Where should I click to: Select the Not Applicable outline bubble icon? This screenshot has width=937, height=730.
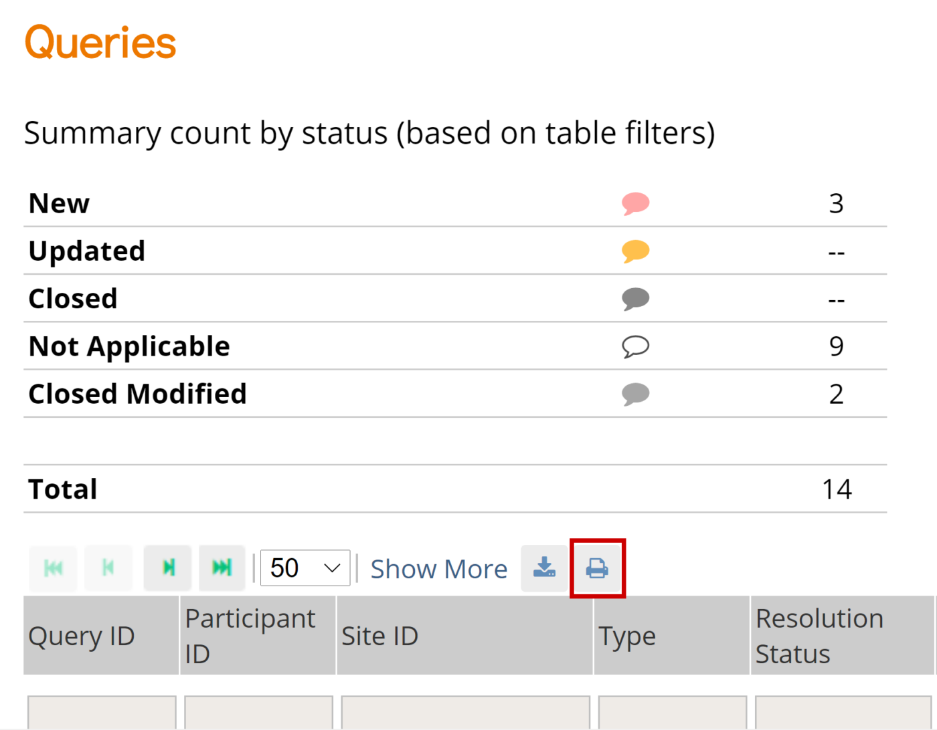click(635, 346)
